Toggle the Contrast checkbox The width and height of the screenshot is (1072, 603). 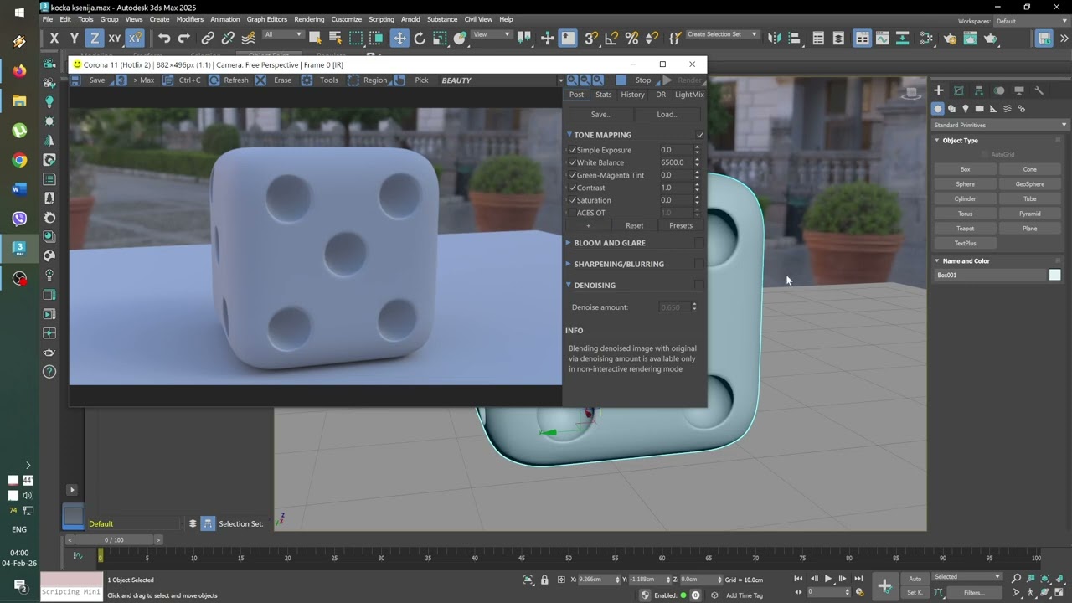click(572, 188)
